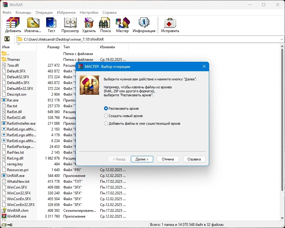Click the scrollbar down arrow
This screenshot has height=228, width=285.
coord(282,218)
